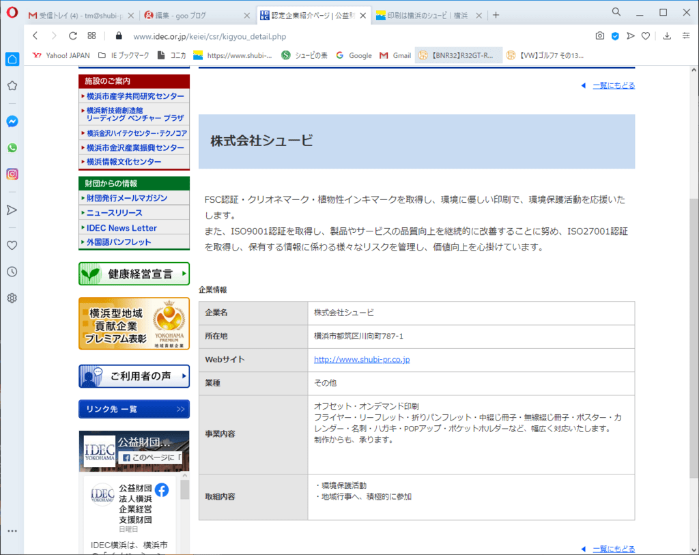Take a snapshot with camera icon
The image size is (699, 555).
click(599, 35)
